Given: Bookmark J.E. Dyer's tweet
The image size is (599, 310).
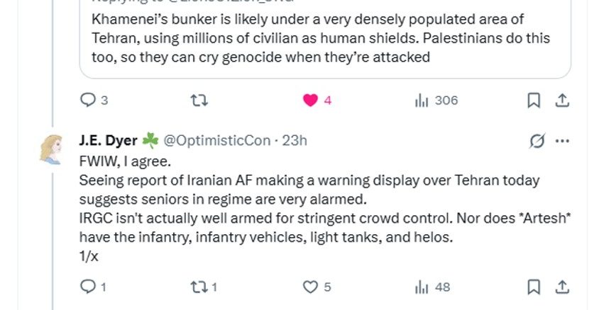Looking at the screenshot, I should [534, 287].
